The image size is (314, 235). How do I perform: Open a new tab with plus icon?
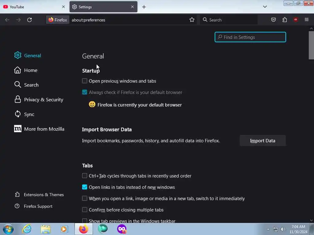[144, 7]
